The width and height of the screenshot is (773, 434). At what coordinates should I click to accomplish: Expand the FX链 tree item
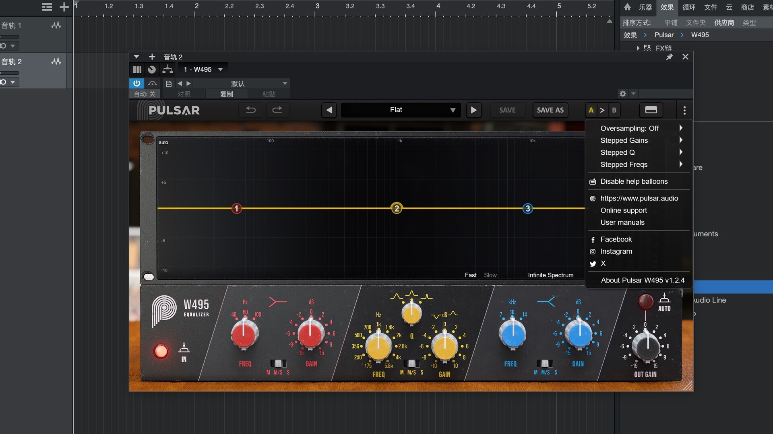(638, 48)
